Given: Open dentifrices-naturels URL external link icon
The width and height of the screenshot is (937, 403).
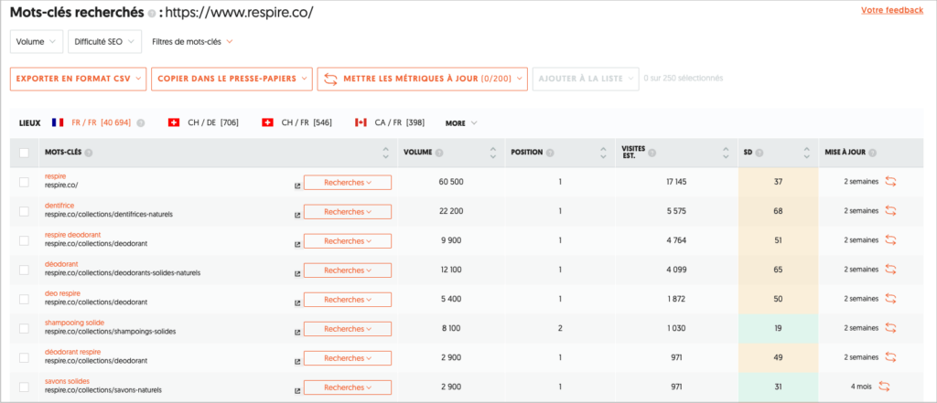Looking at the screenshot, I should 297,215.
